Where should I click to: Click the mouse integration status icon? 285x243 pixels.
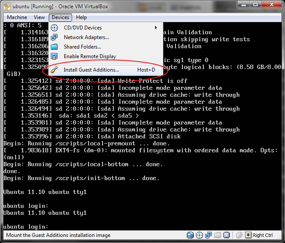239,235
